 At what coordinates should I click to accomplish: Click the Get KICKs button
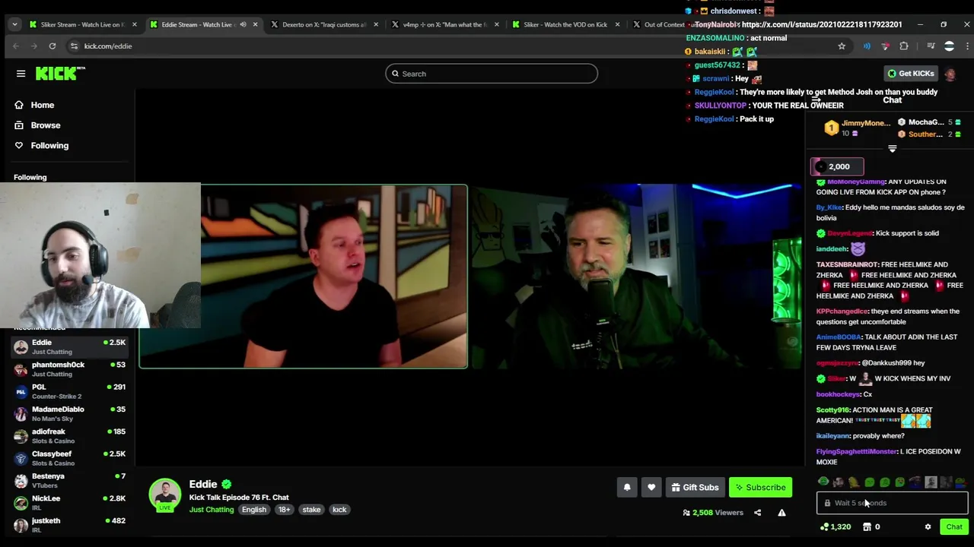(x=910, y=74)
